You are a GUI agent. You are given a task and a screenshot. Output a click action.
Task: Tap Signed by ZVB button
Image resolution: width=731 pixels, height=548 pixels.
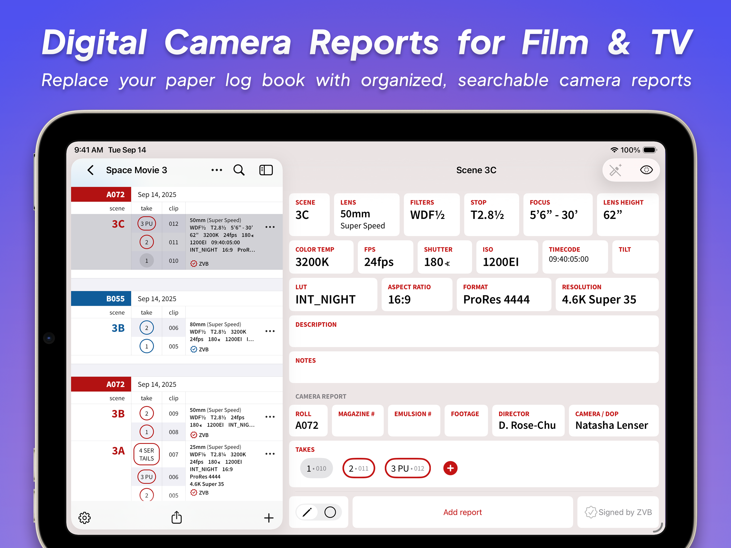(618, 512)
